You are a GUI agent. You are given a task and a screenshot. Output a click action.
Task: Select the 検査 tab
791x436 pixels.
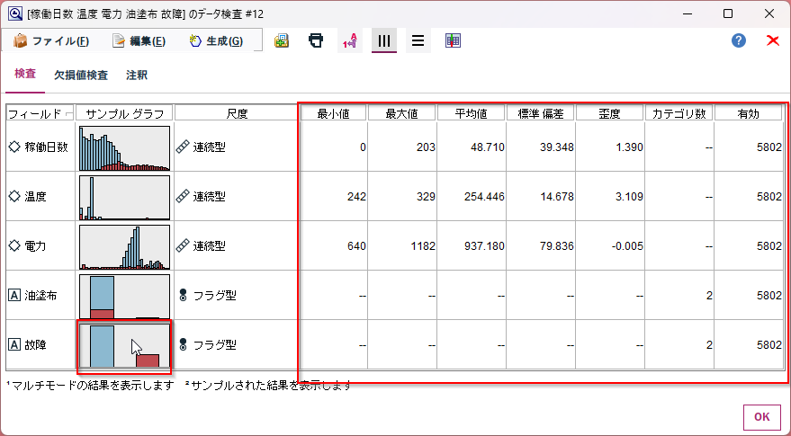[25, 74]
